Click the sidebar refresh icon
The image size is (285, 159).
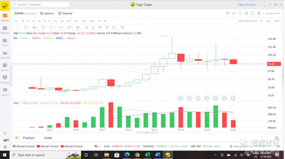5,133
